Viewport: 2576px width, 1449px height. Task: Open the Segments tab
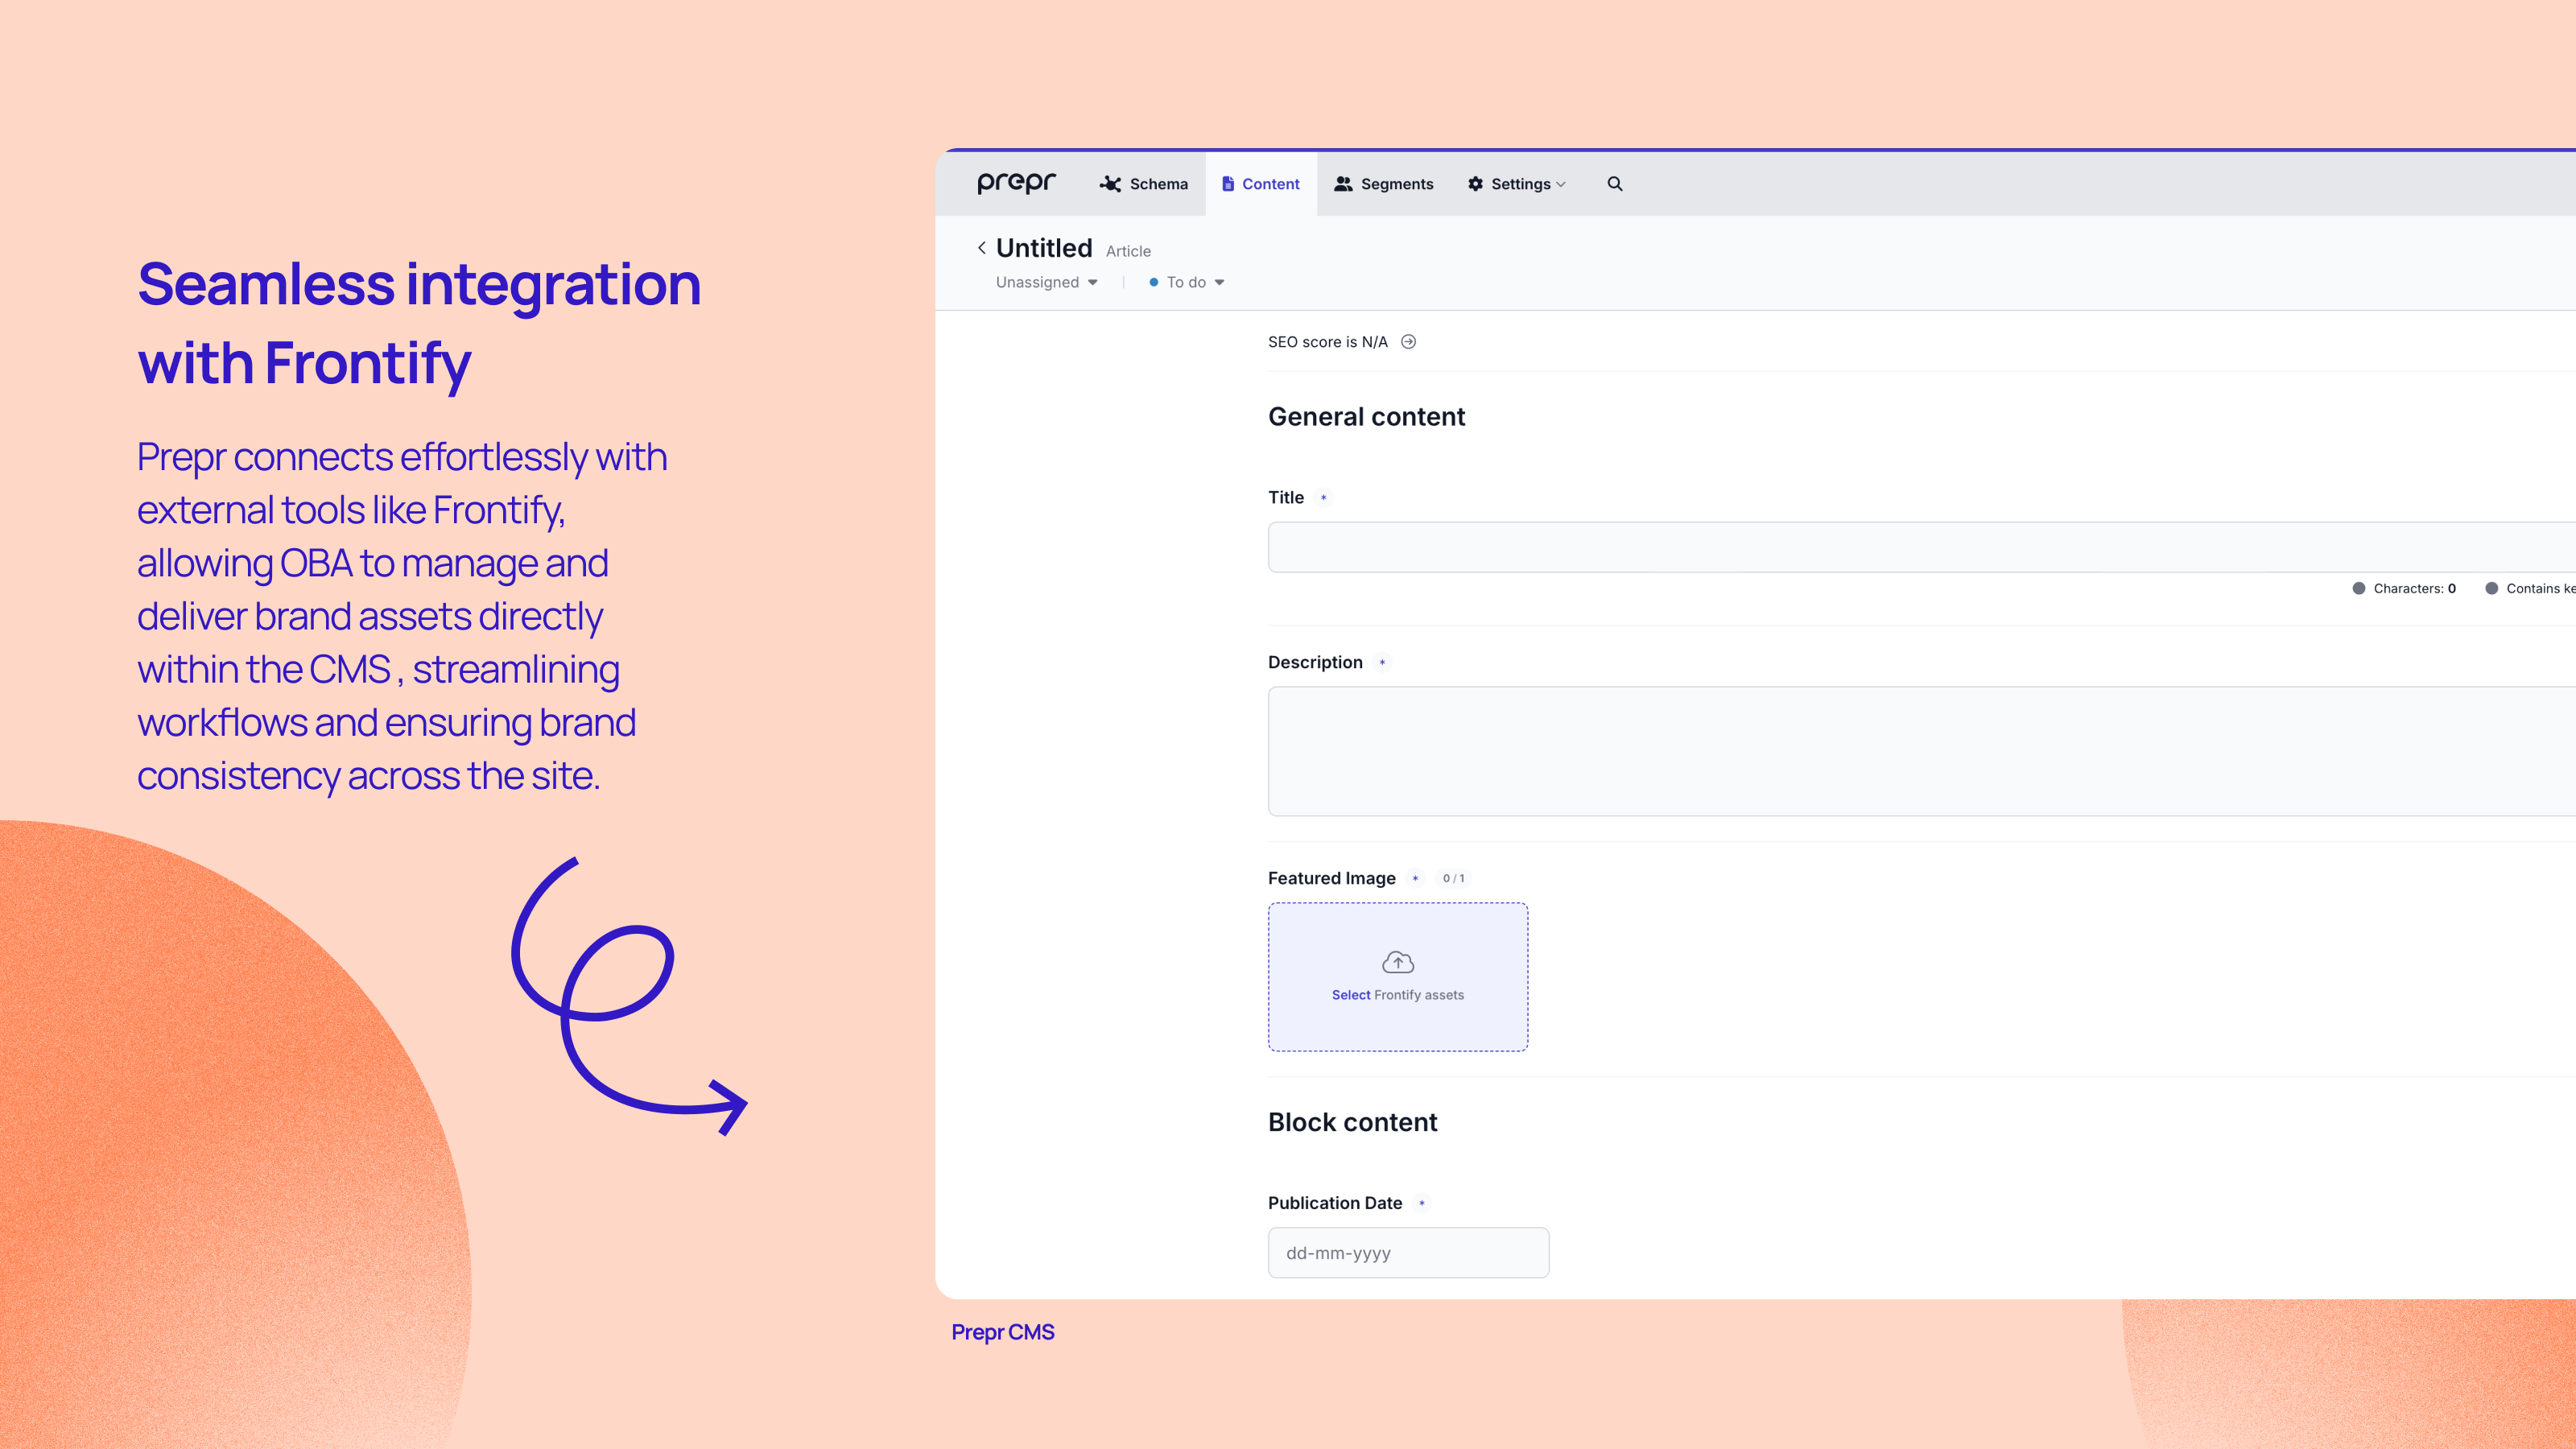point(1384,184)
